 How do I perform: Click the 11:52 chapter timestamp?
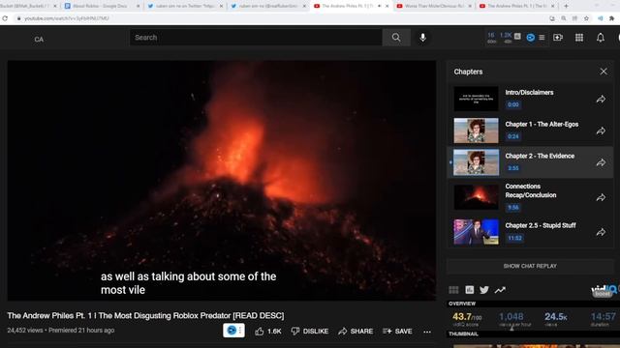pyautogui.click(x=514, y=238)
